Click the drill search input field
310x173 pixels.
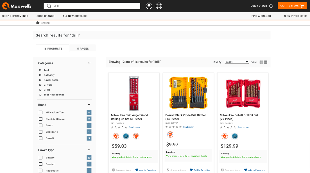92,6
